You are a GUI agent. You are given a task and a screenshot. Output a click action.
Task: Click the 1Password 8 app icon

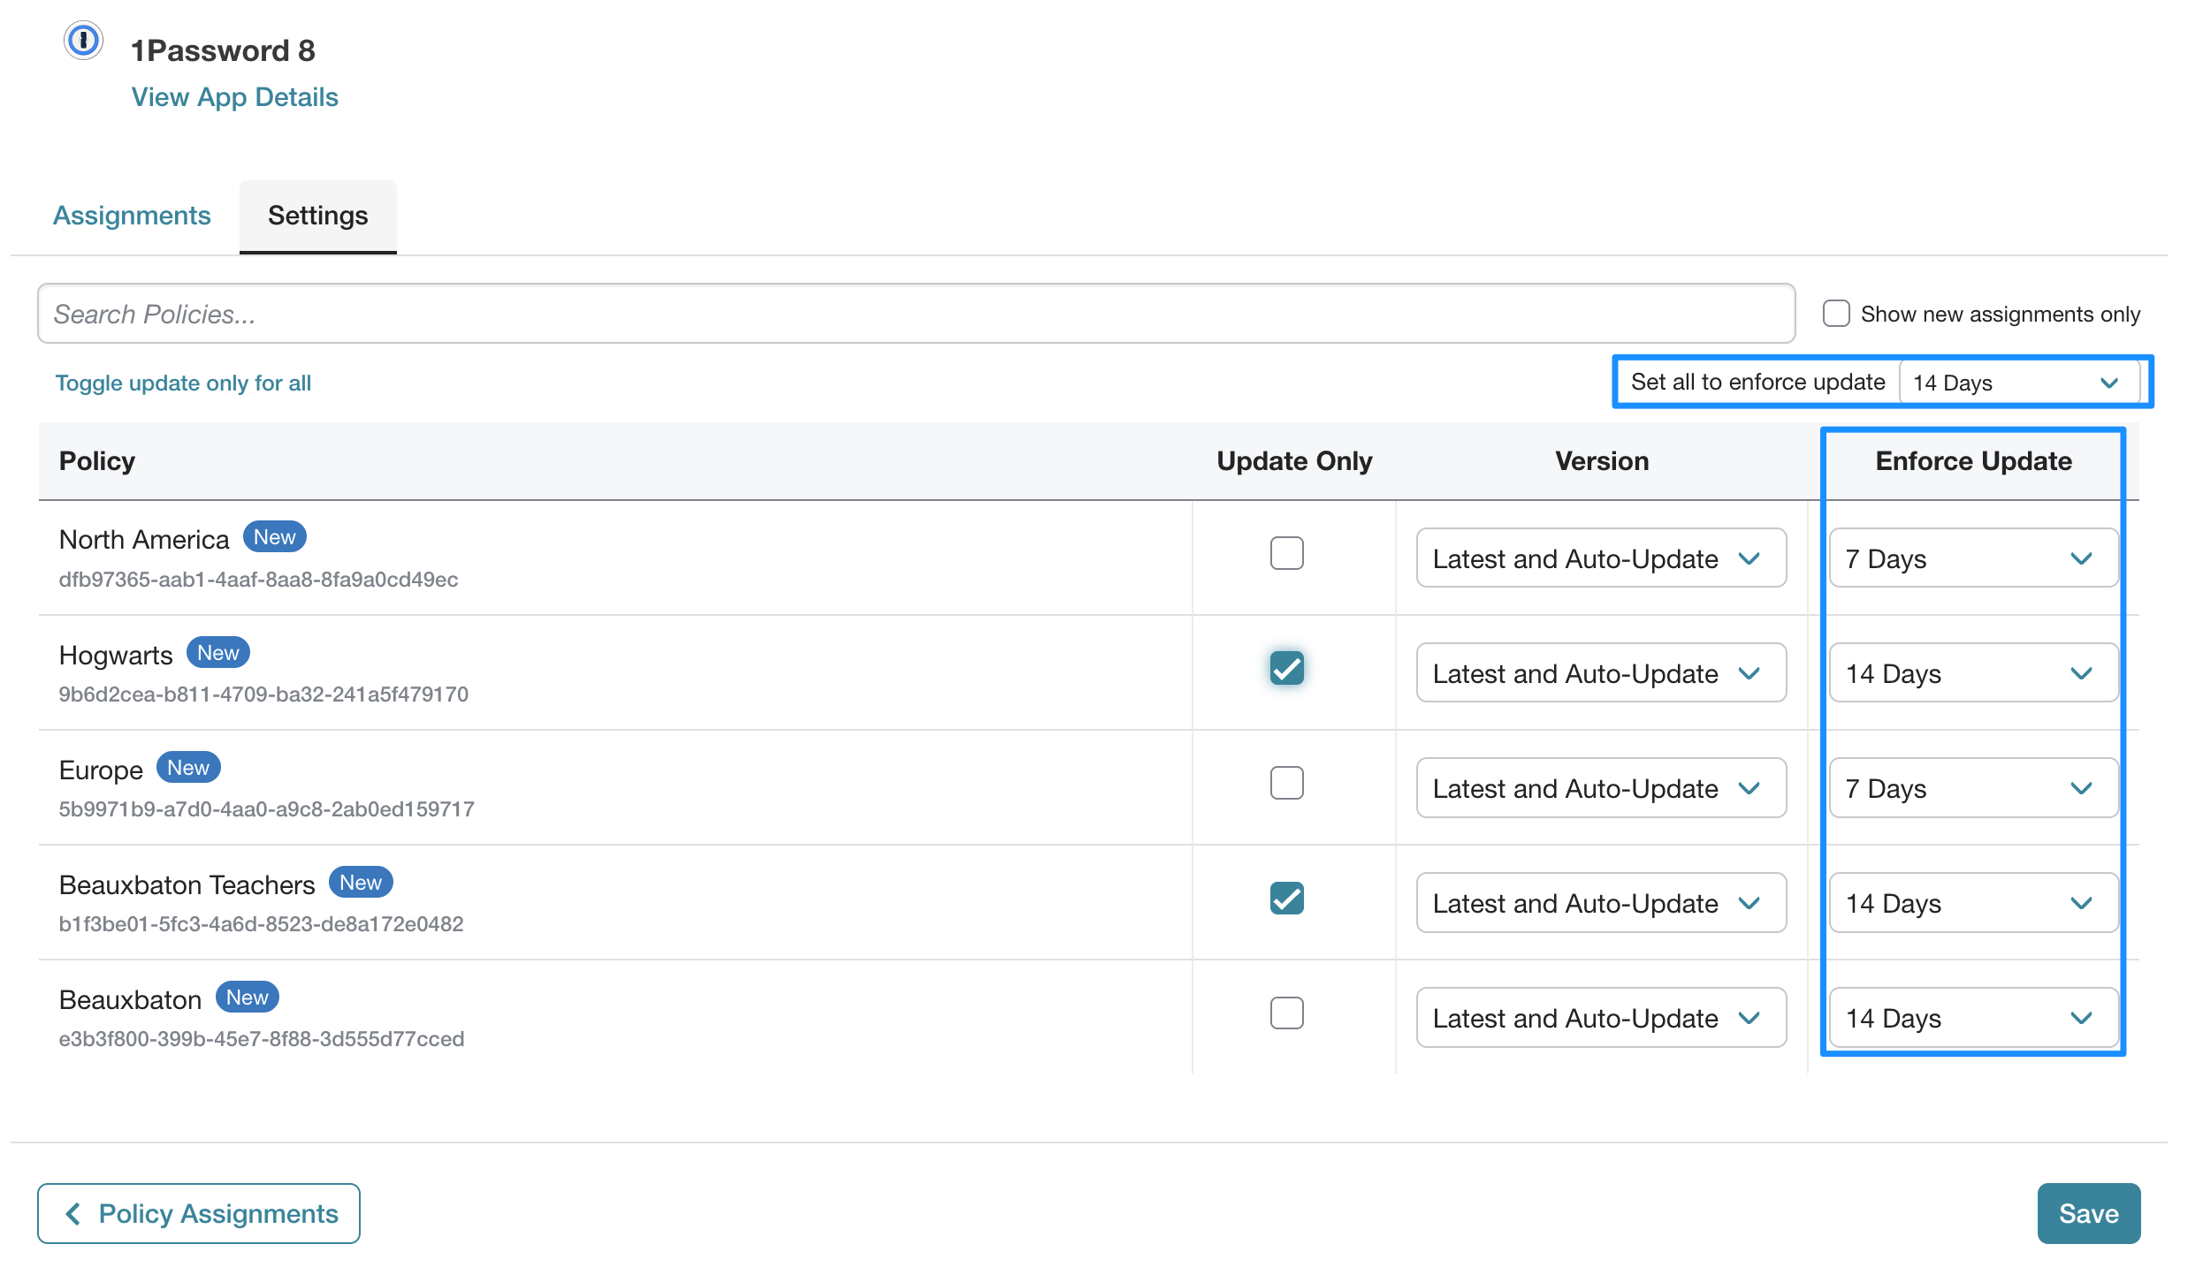(x=83, y=41)
